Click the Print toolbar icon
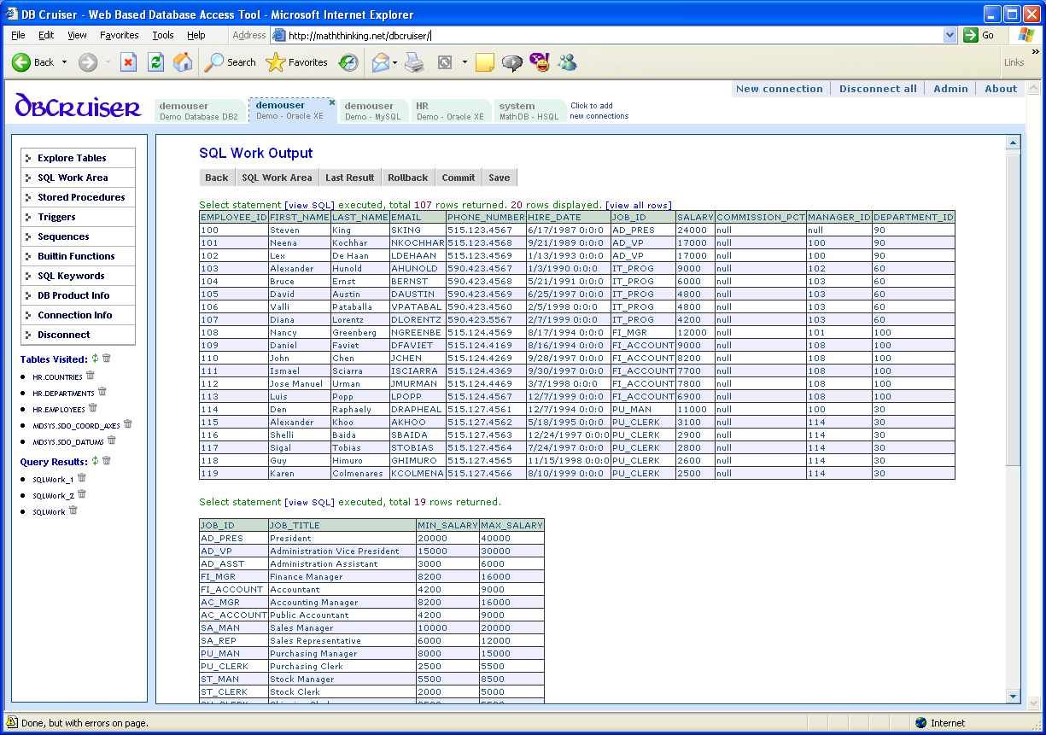 pyautogui.click(x=414, y=62)
